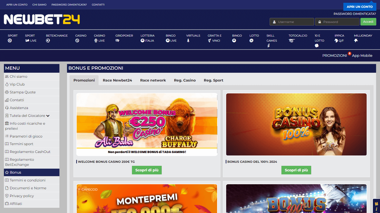Open Vip Club in side menu

(32, 84)
